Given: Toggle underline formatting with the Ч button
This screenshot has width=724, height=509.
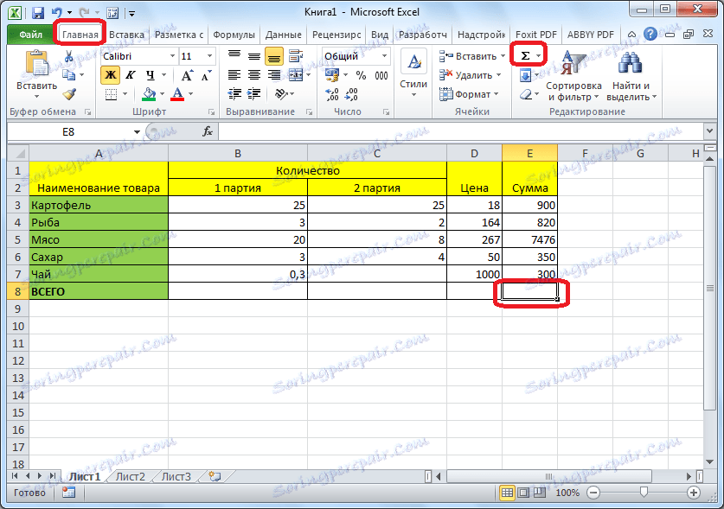Looking at the screenshot, I should point(151,75).
